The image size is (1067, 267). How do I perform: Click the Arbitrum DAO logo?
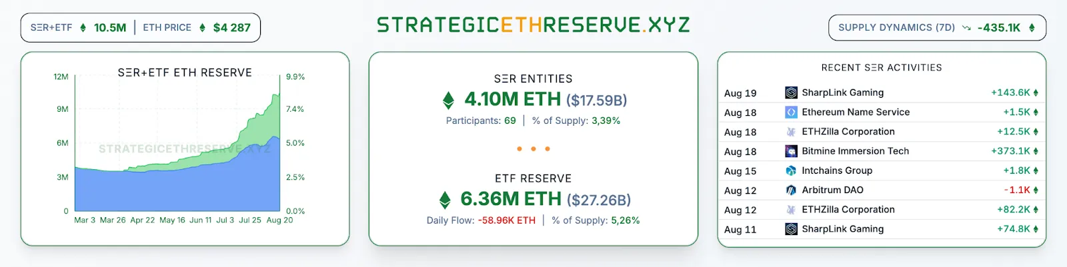[791, 190]
